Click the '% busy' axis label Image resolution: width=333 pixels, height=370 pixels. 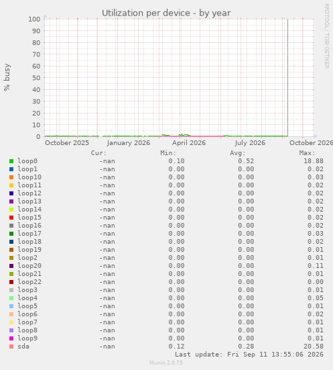[7, 77]
